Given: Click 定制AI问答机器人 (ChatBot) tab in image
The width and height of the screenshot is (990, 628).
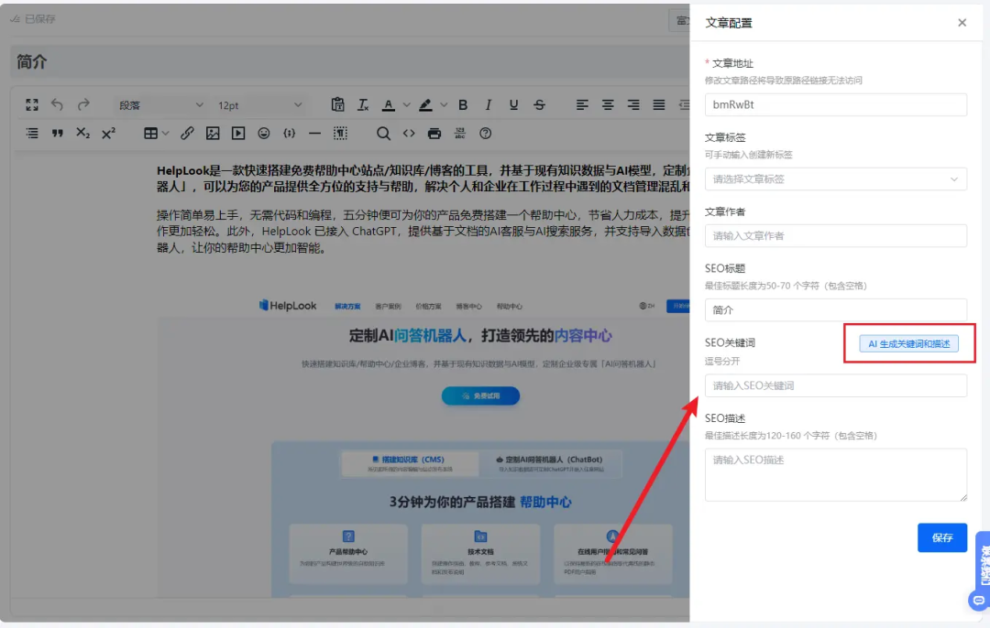Looking at the screenshot, I should pos(550,463).
